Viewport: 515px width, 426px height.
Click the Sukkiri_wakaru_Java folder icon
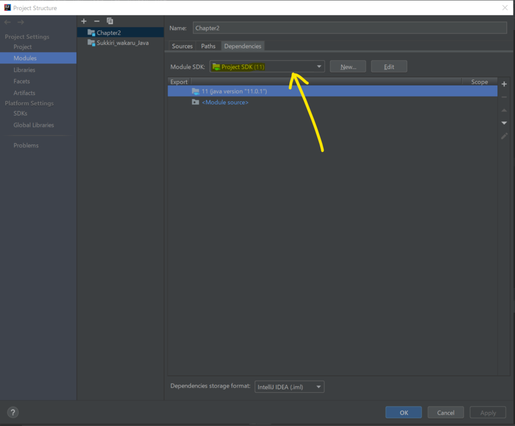pyautogui.click(x=92, y=43)
